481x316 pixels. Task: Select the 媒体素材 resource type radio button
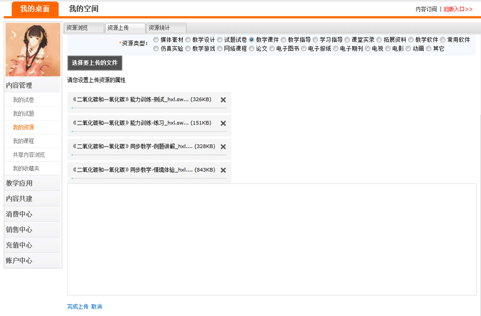click(156, 40)
